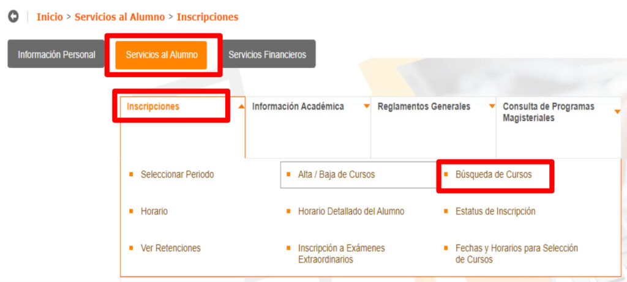
Task: Open the Servicios Financieros tab
Action: (x=267, y=54)
